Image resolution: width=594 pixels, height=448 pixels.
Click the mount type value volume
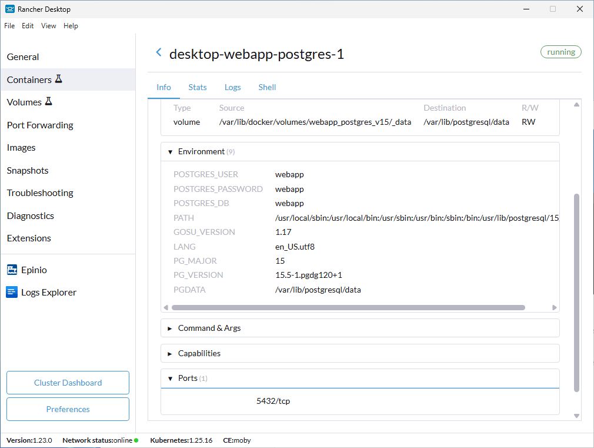click(187, 122)
